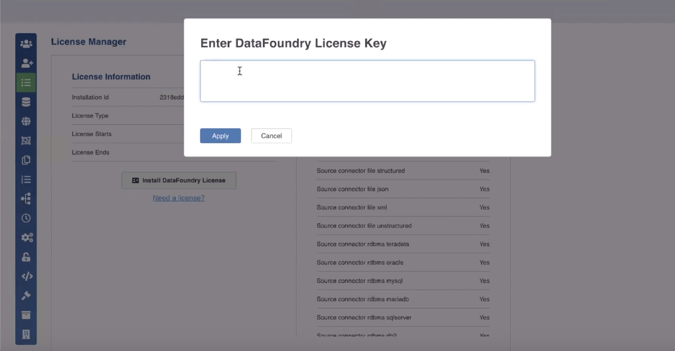Screen dimensions: 675x351
Task: Focus the license key text area
Action: pyautogui.click(x=367, y=81)
